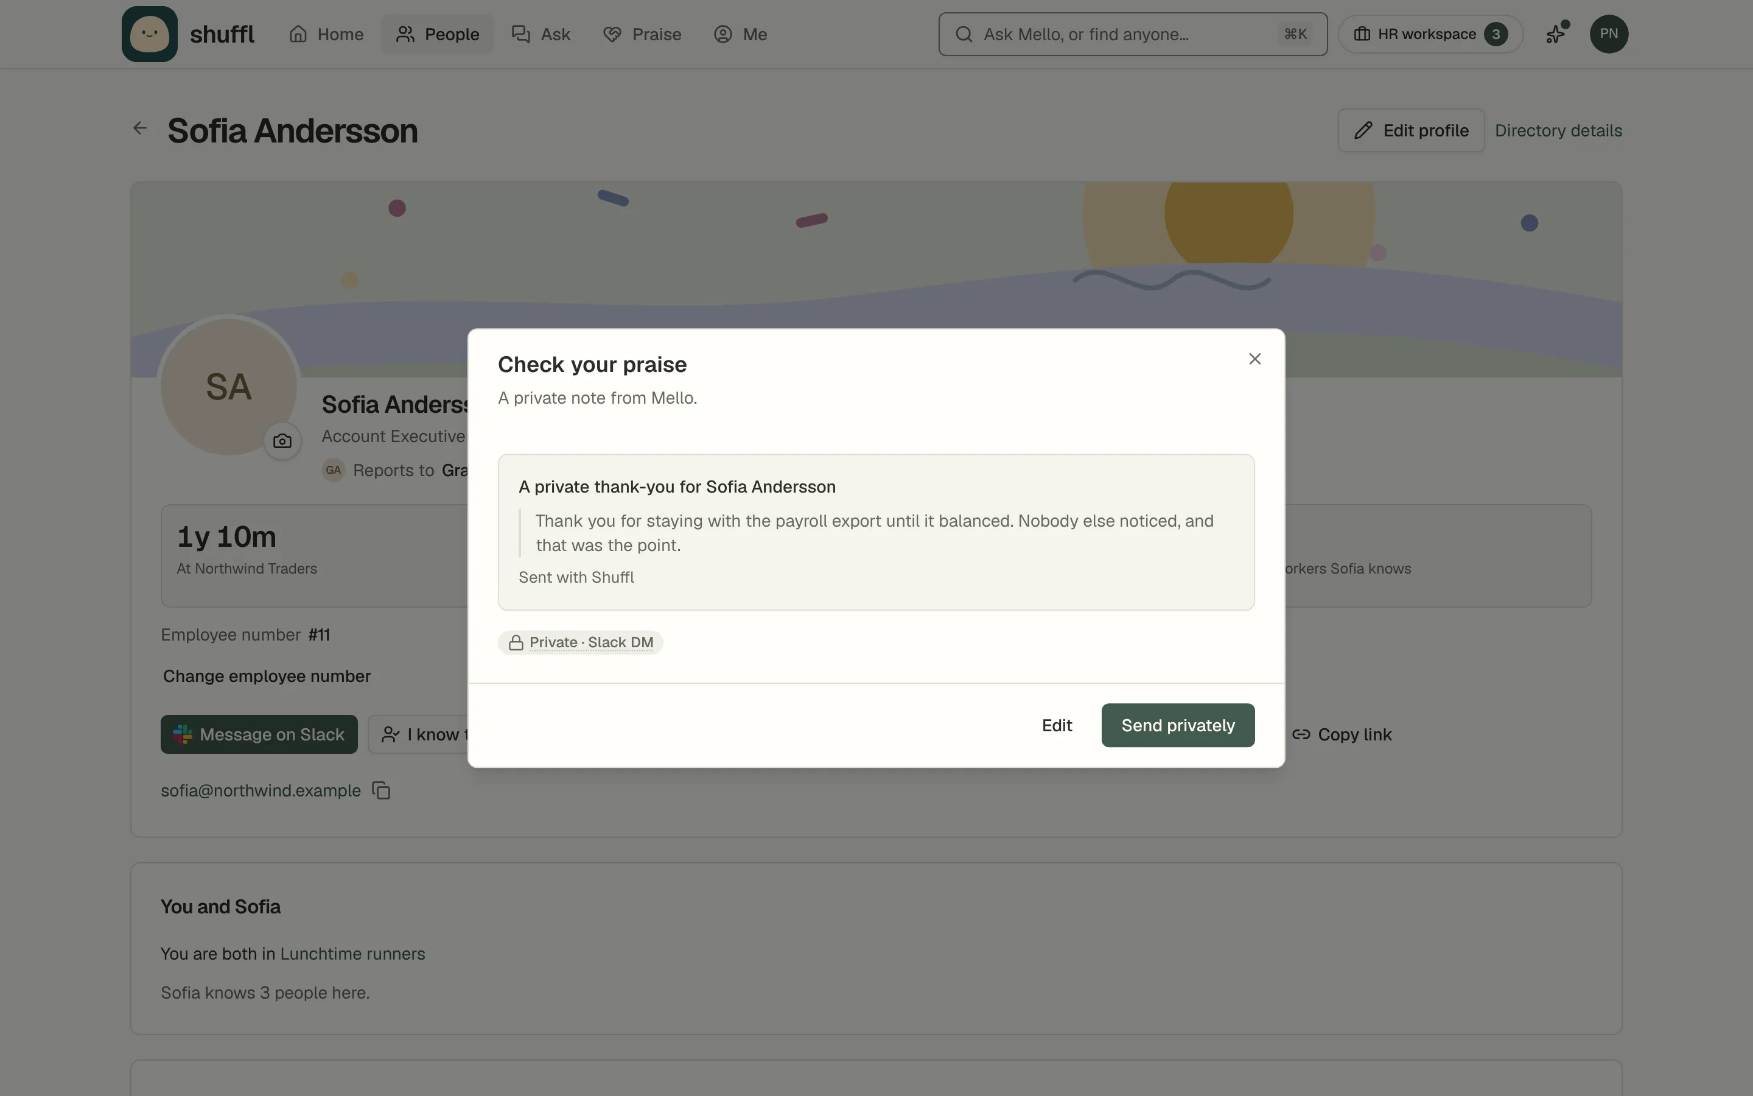The width and height of the screenshot is (1753, 1096).
Task: Click the Copy link button
Action: pos(1342,734)
